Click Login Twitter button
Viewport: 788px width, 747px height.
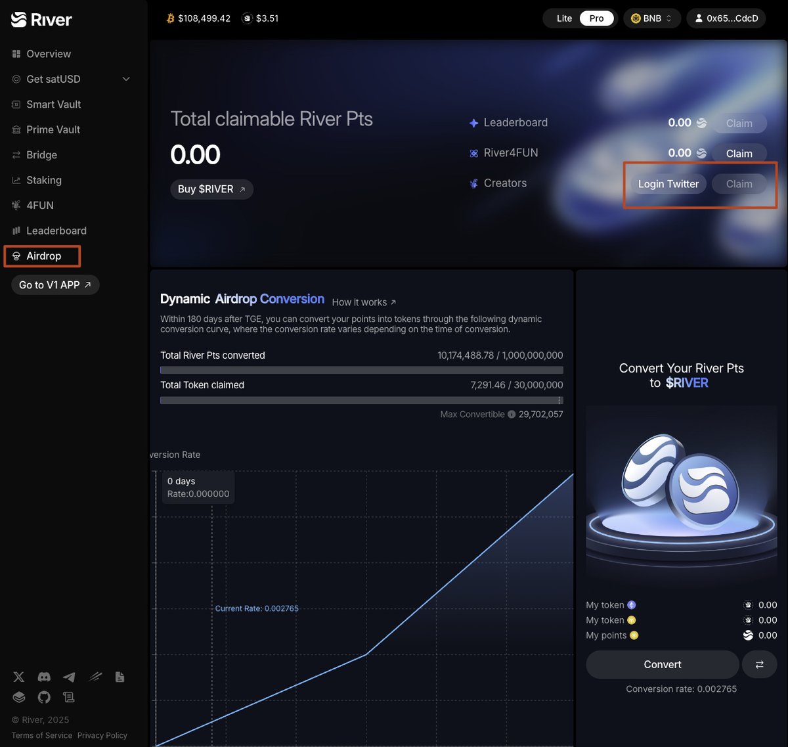668,184
